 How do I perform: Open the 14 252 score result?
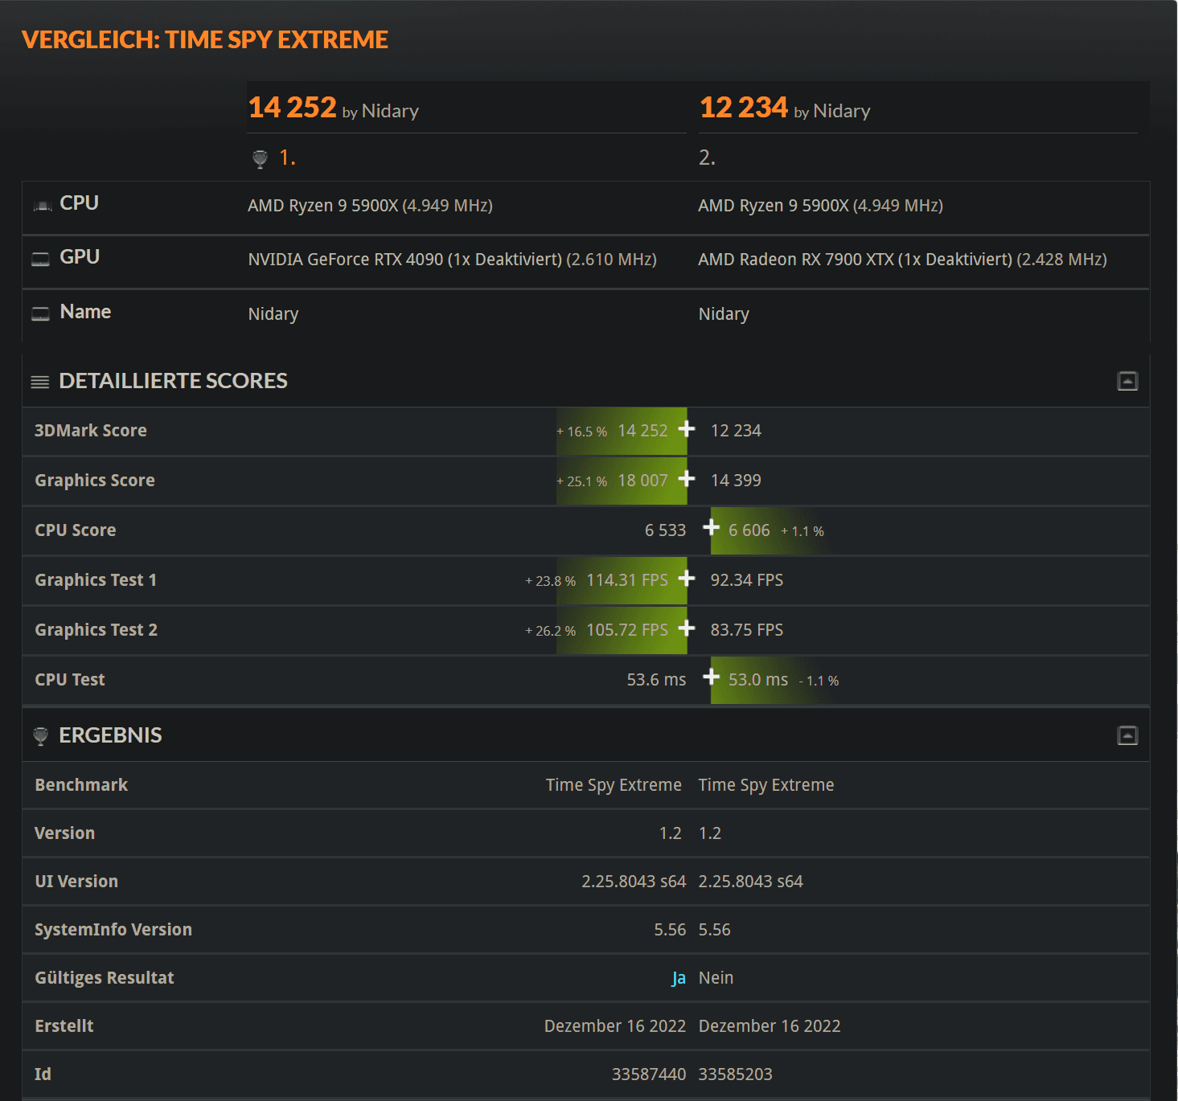point(292,107)
